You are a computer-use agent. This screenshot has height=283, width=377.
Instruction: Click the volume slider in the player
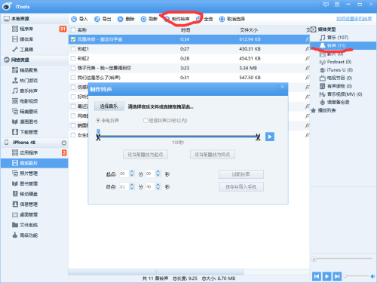click(x=357, y=276)
